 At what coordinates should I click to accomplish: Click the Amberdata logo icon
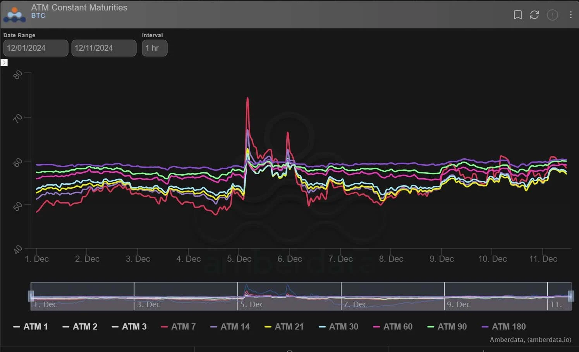(x=15, y=14)
